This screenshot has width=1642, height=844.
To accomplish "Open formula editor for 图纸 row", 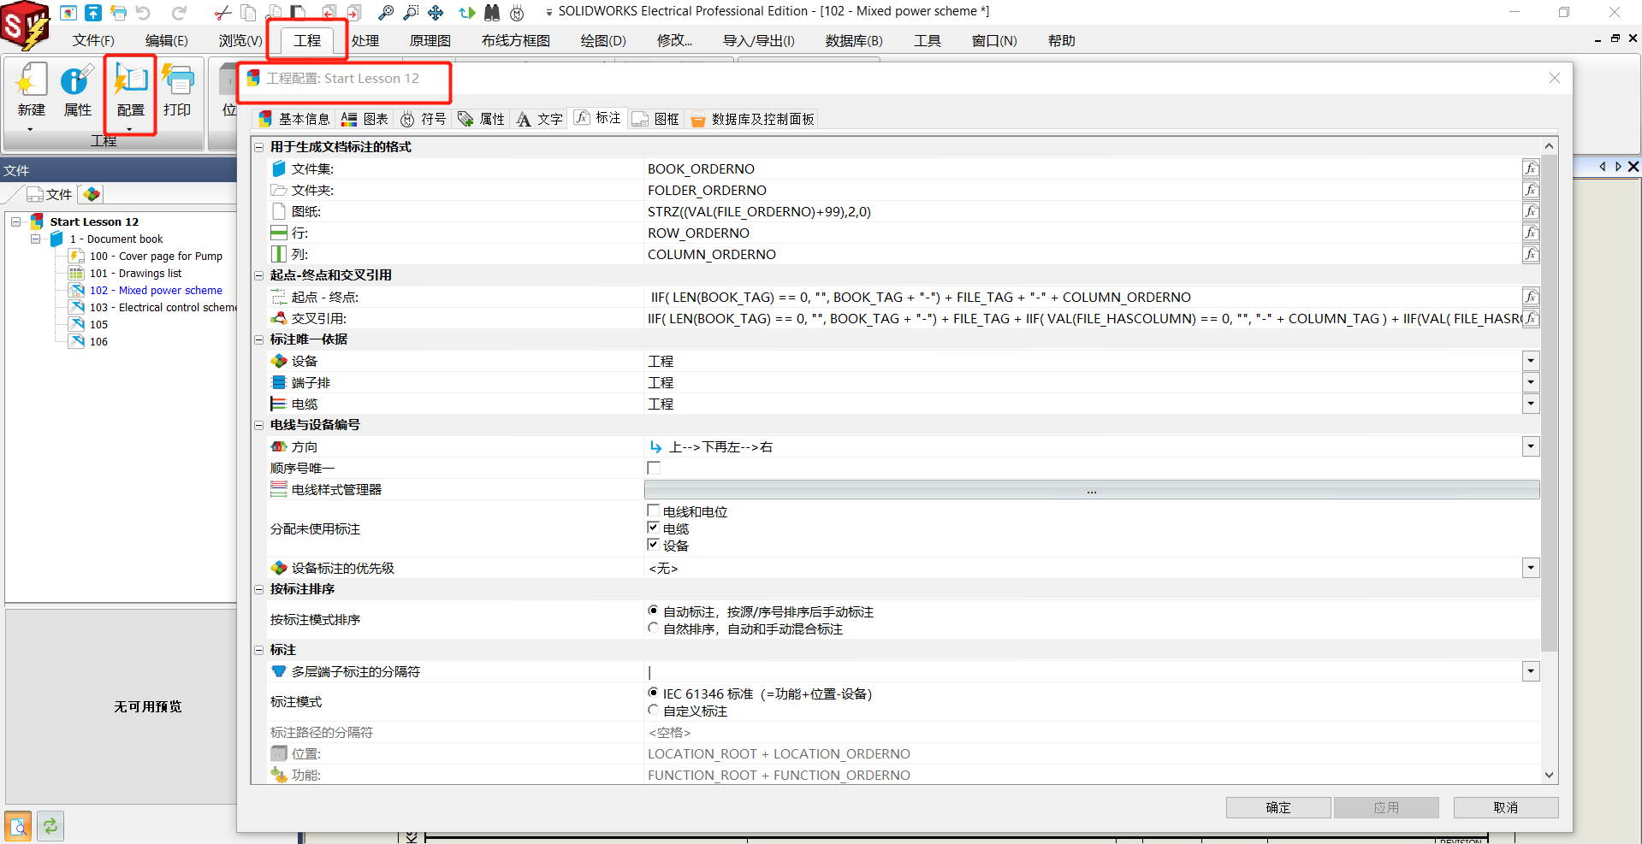I will click(1531, 211).
